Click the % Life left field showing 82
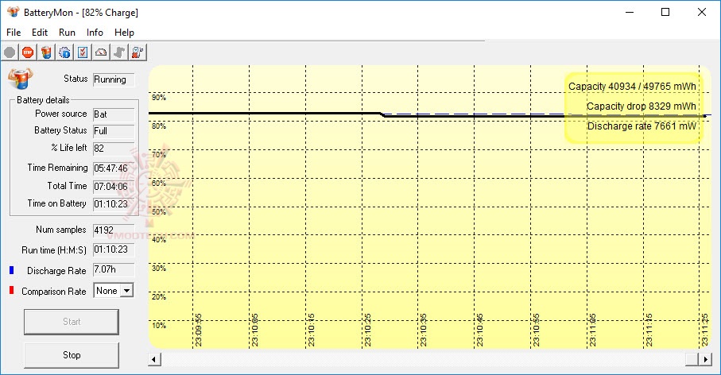 (x=114, y=149)
